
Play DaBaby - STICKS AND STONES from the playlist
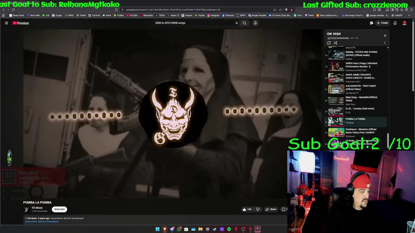click(356, 55)
